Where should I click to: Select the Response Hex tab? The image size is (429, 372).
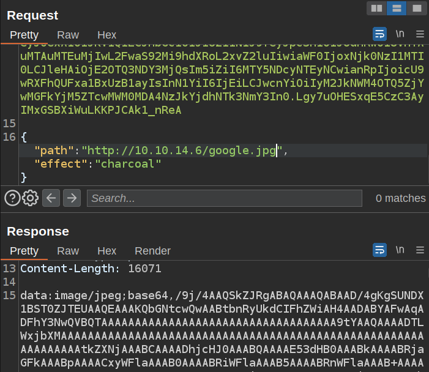[106, 251]
